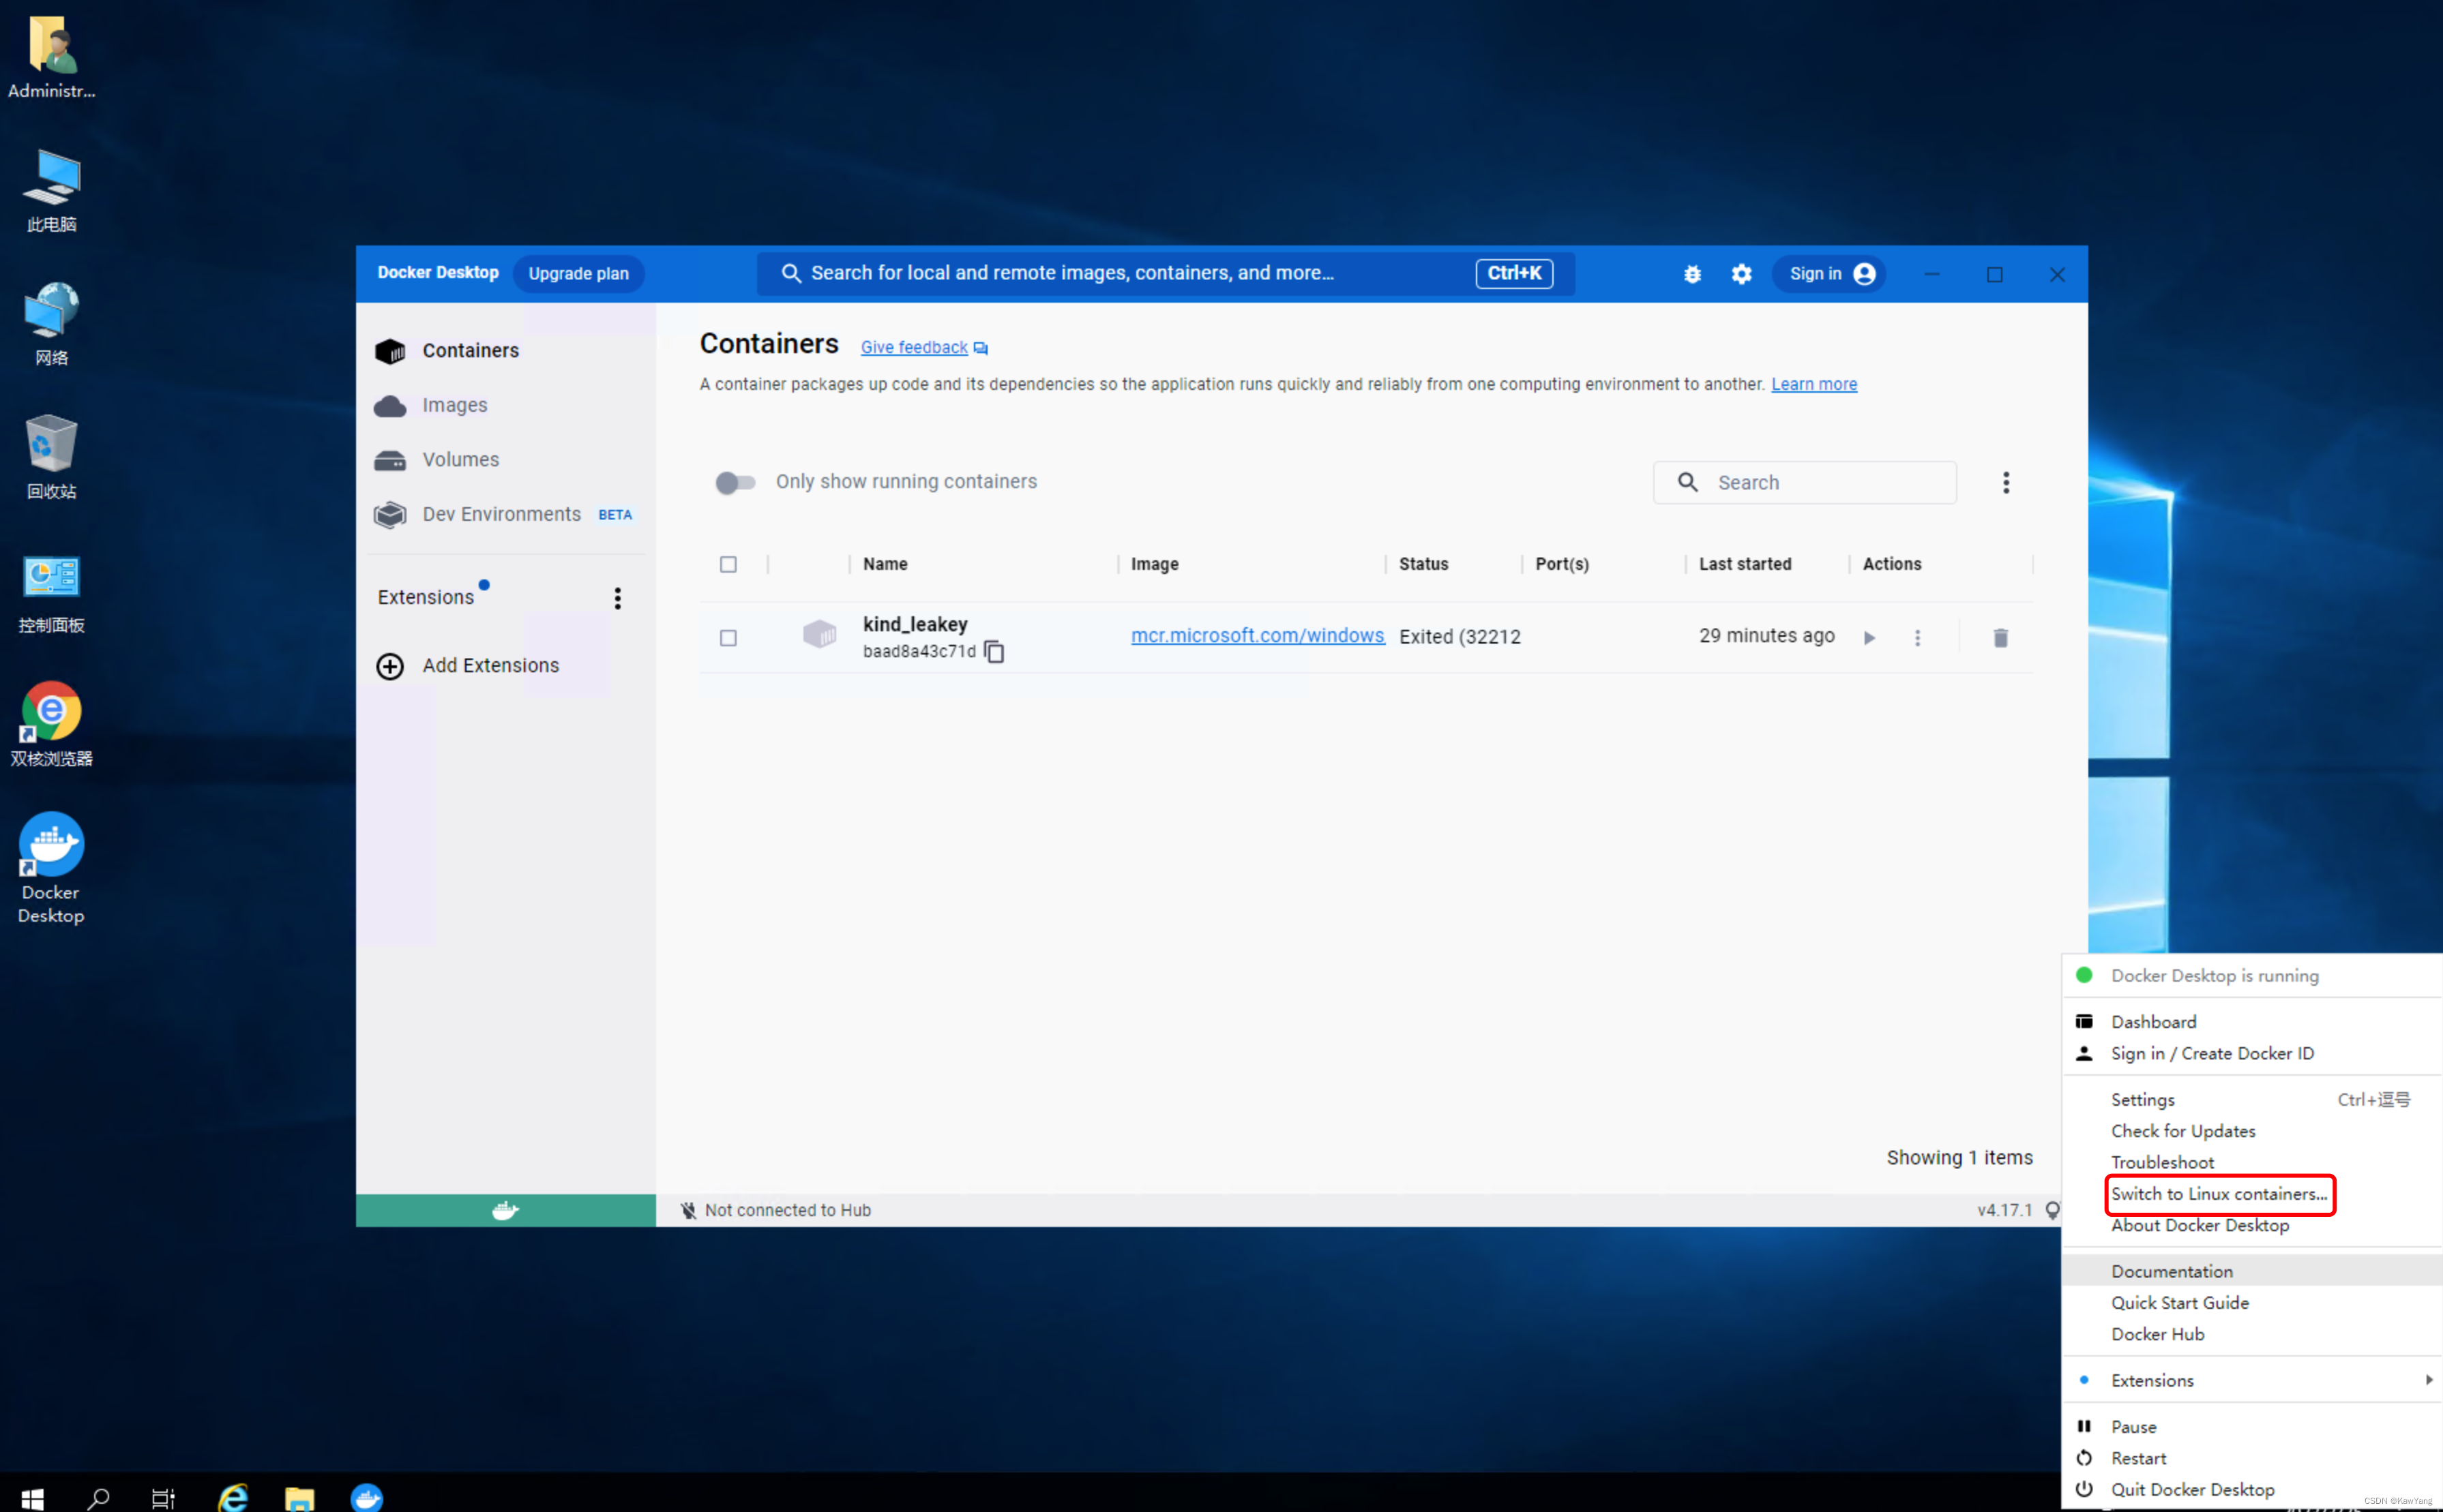This screenshot has width=2443, height=1512.
Task: Open the Learn more link
Action: coord(1813,385)
